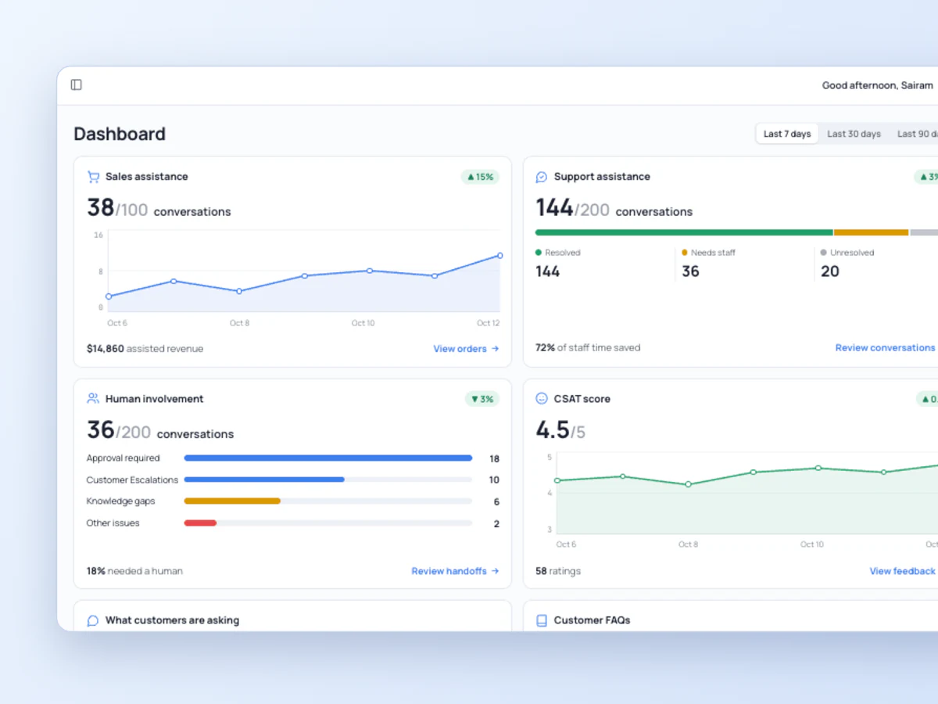This screenshot has width=938, height=704.
Task: Switch to Last 30 days tab
Action: coord(854,134)
